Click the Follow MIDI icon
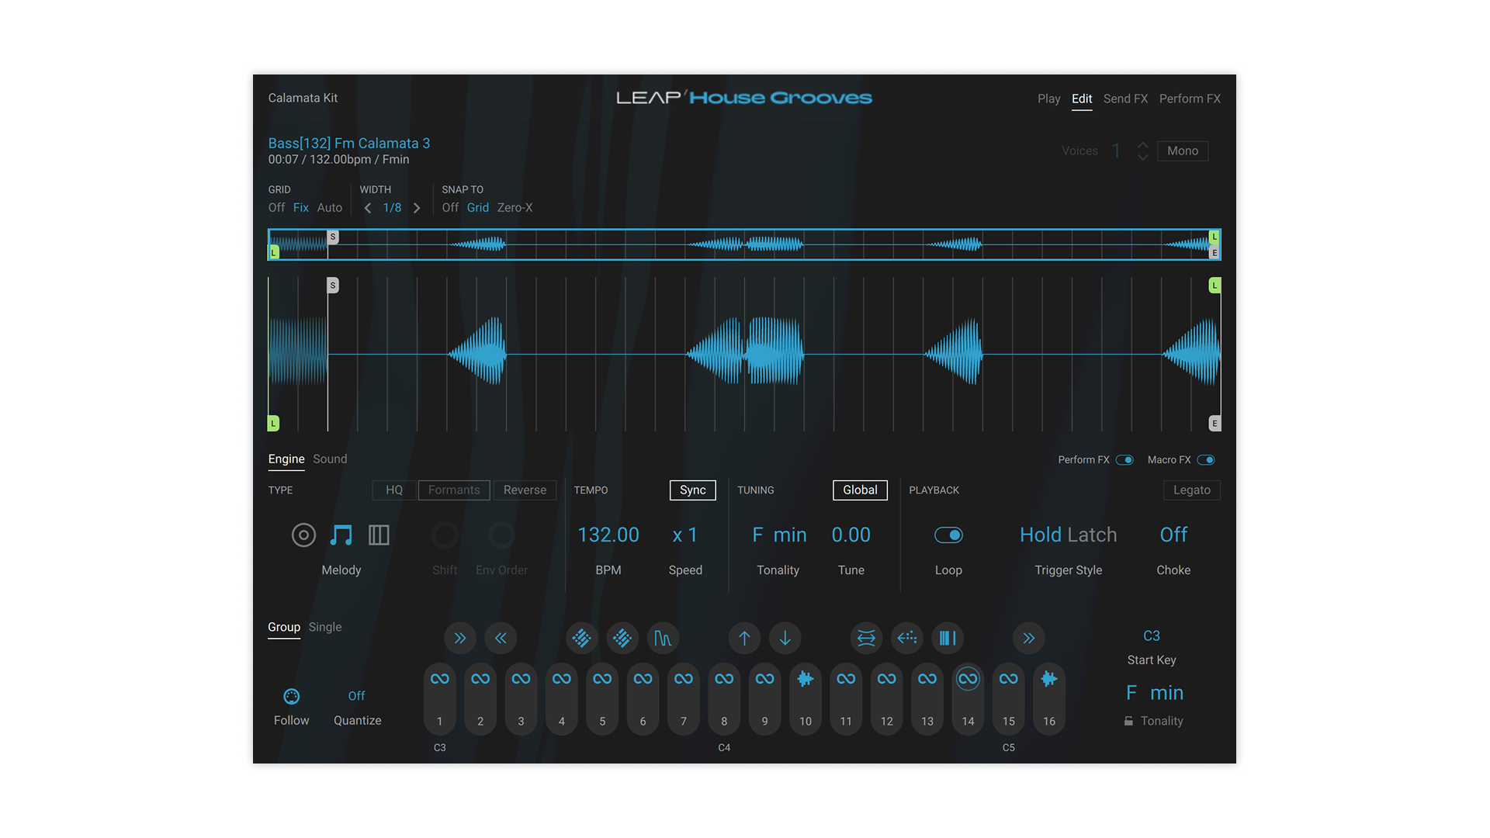 coord(291,696)
